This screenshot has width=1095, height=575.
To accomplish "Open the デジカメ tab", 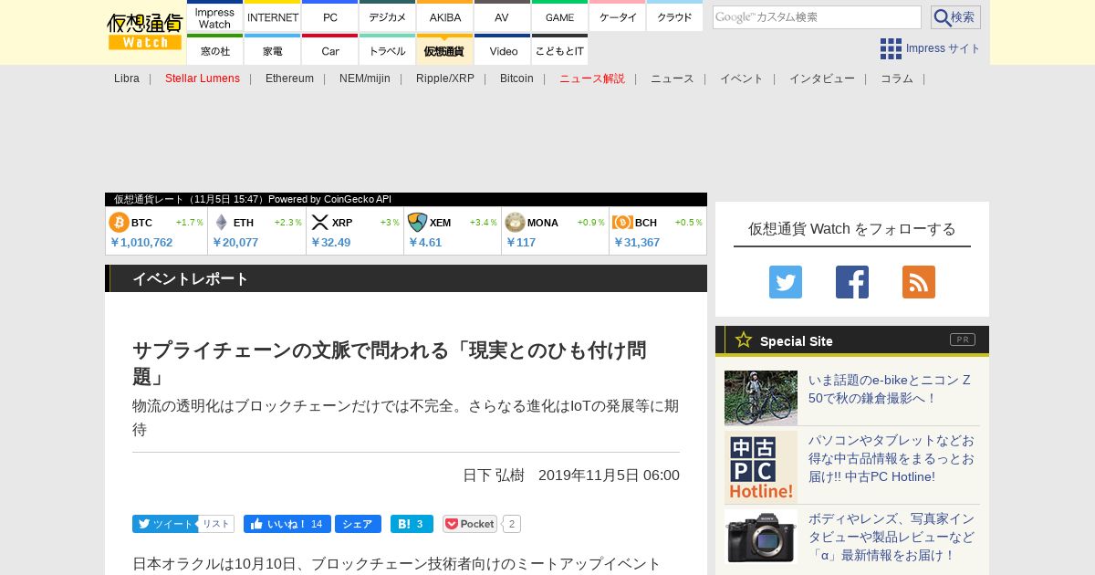I will point(388,17).
